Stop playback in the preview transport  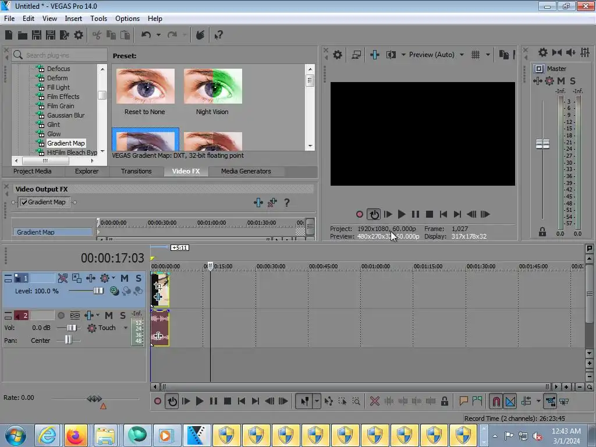coord(429,214)
